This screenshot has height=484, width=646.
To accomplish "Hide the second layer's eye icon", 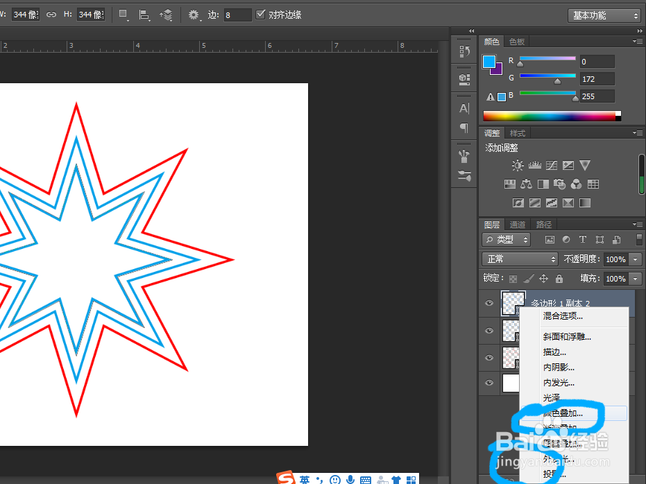I will (x=489, y=331).
